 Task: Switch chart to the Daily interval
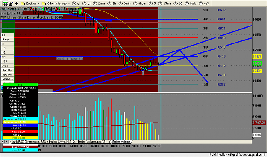coord(191,3)
